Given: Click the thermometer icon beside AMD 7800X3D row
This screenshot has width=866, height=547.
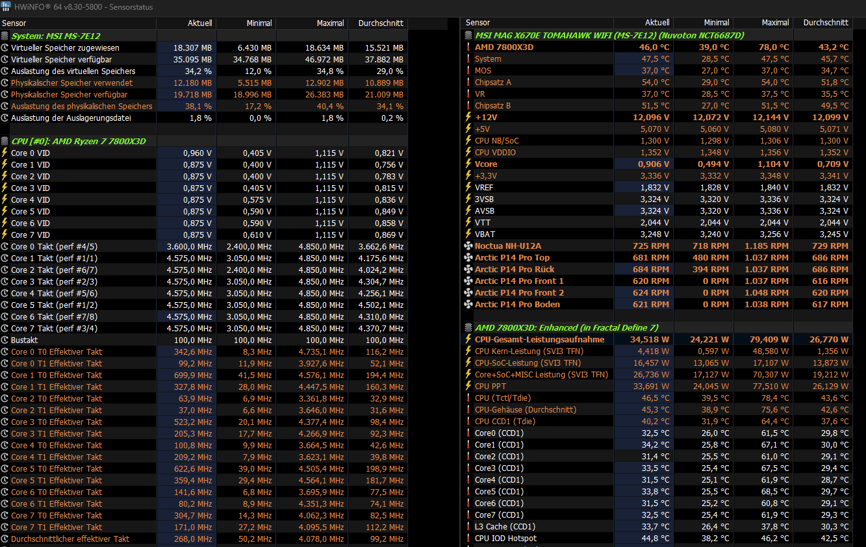Looking at the screenshot, I should 468,47.
